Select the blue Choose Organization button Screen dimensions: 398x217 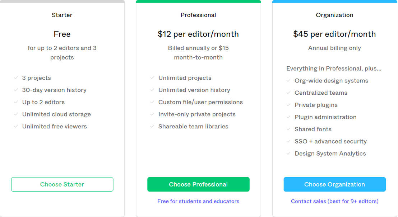334,184
